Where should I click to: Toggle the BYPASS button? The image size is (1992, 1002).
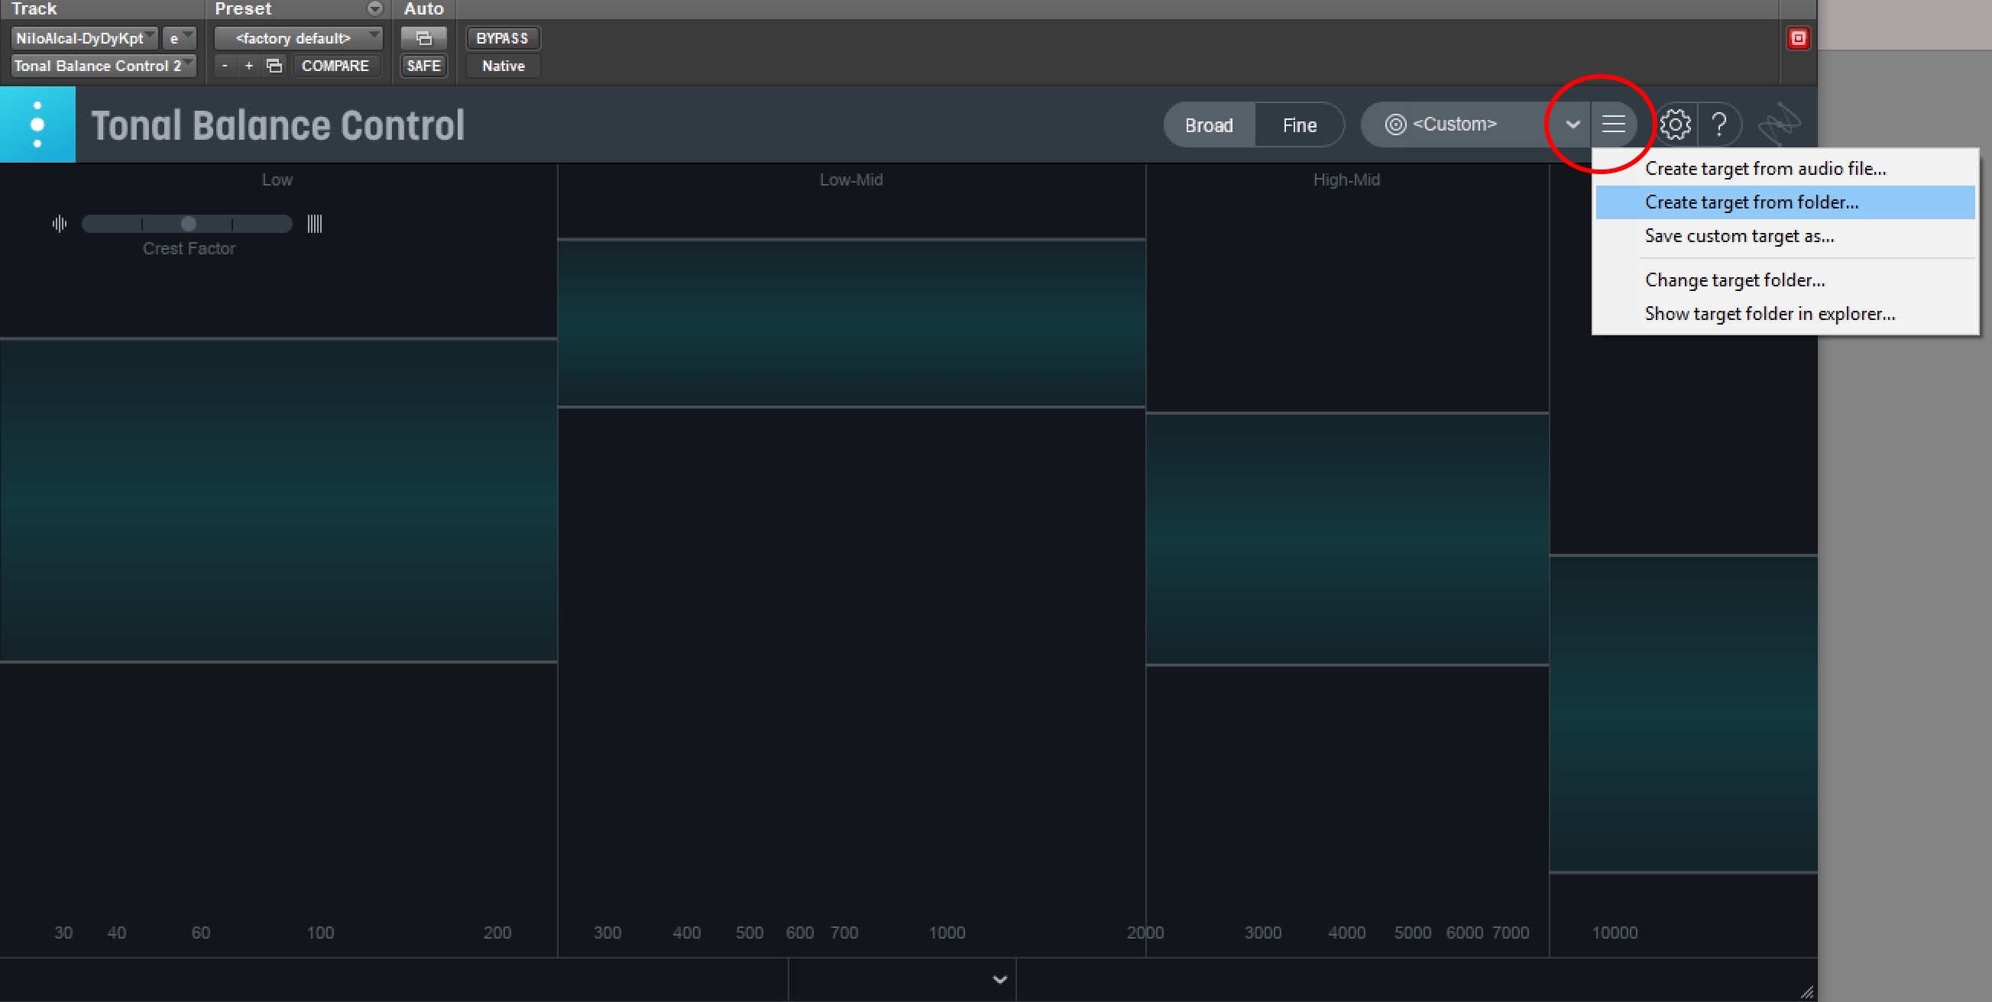[502, 38]
